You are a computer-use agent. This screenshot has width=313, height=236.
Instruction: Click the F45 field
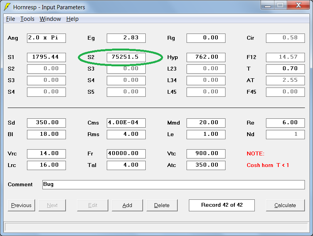click(x=285, y=92)
